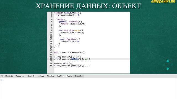The width and height of the screenshot is (177, 99).
Task: Open the Timeline tab
Action: [x=51, y=76]
